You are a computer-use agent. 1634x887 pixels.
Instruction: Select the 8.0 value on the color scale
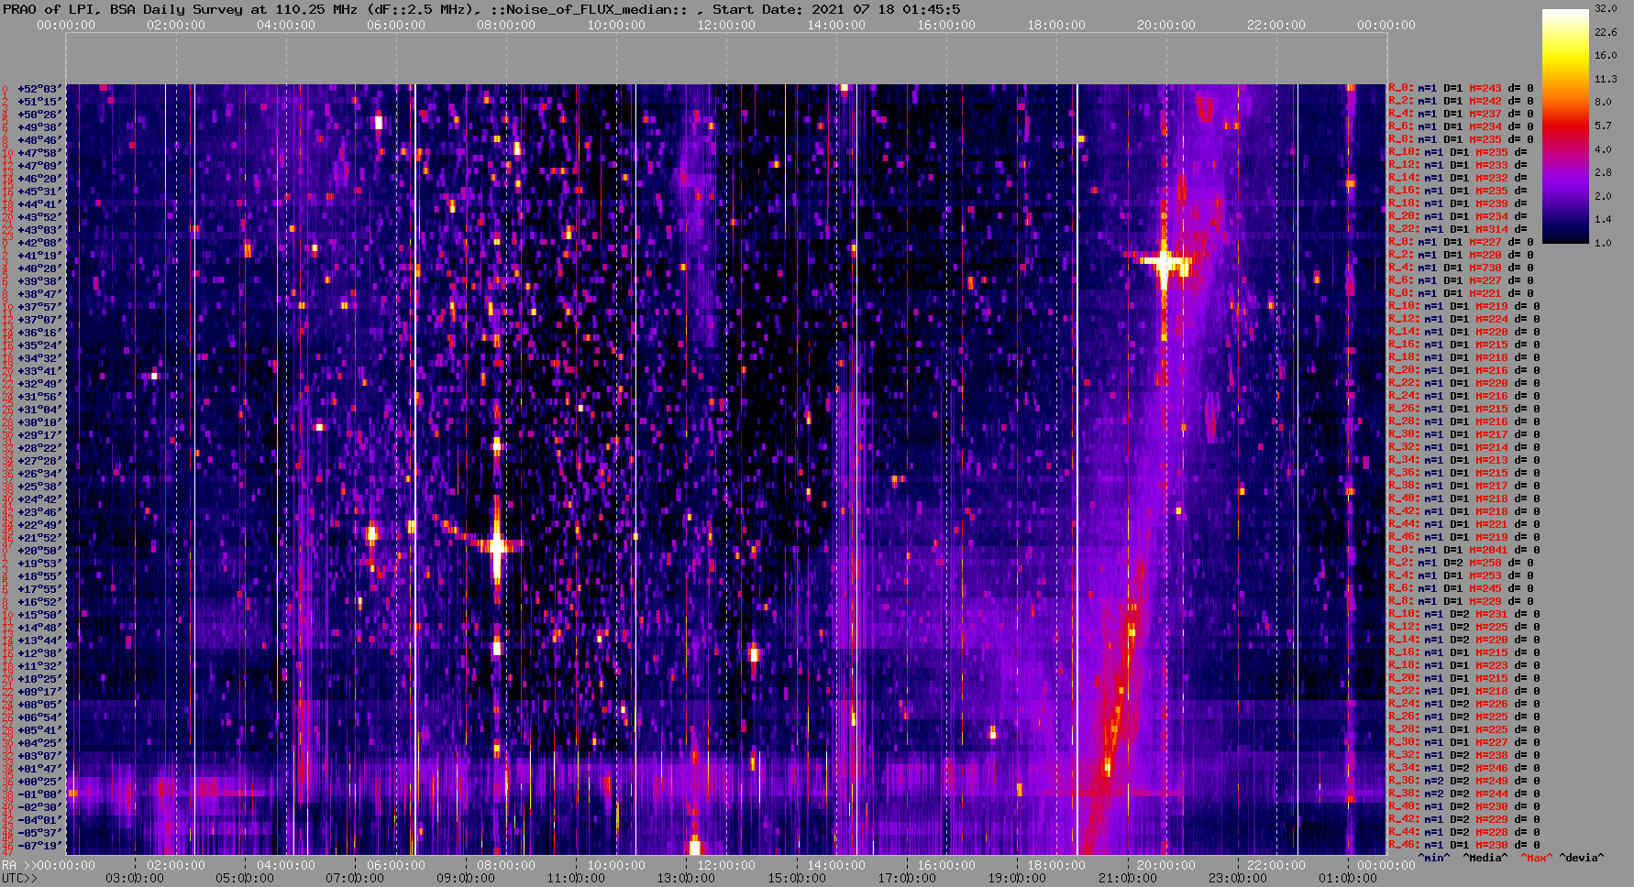1603,102
